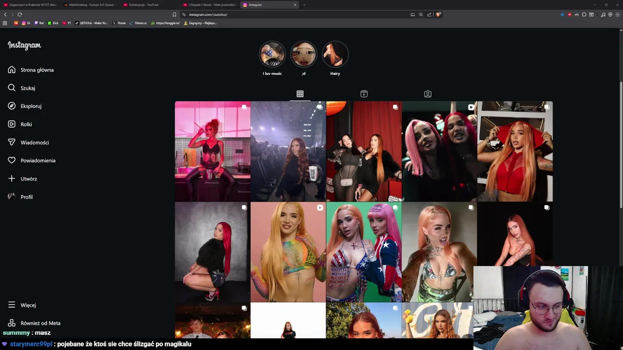Click the red circular extension icon
The image size is (623, 350).
pyautogui.click(x=569, y=15)
